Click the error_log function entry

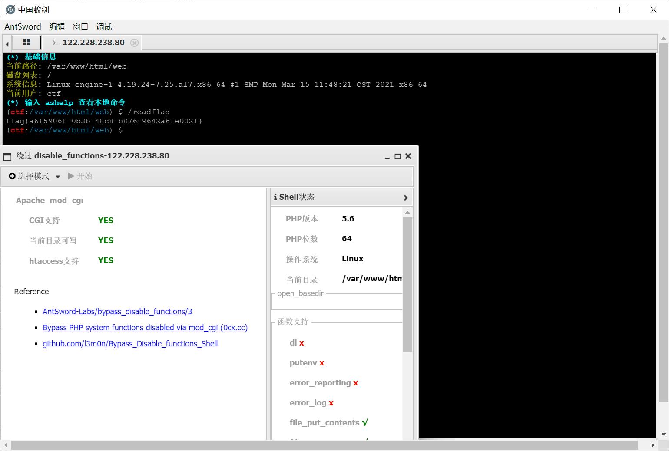coord(311,403)
